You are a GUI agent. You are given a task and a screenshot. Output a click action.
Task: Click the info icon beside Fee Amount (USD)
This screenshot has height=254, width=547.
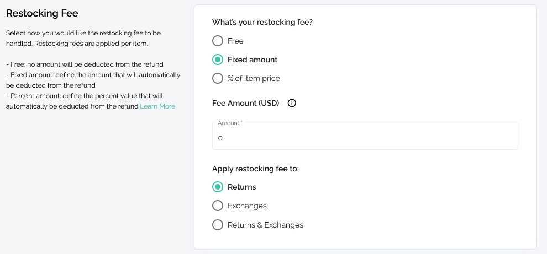(292, 104)
